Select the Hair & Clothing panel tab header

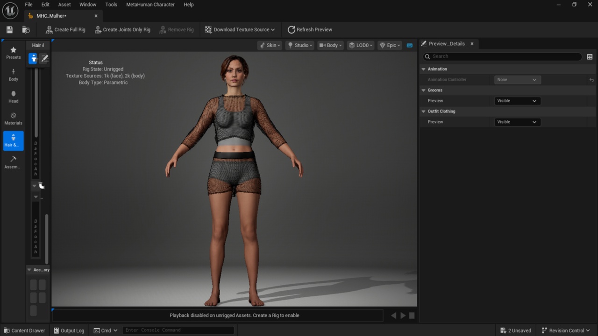click(x=37, y=45)
